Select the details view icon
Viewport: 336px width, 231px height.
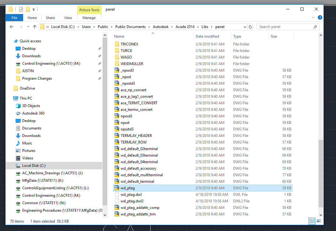coord(312,221)
